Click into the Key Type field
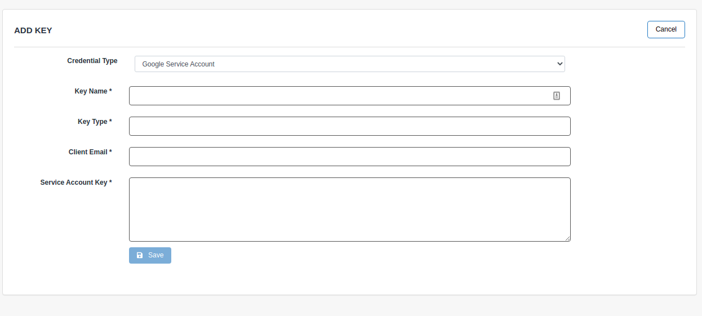Image resolution: width=702 pixels, height=316 pixels. (349, 126)
